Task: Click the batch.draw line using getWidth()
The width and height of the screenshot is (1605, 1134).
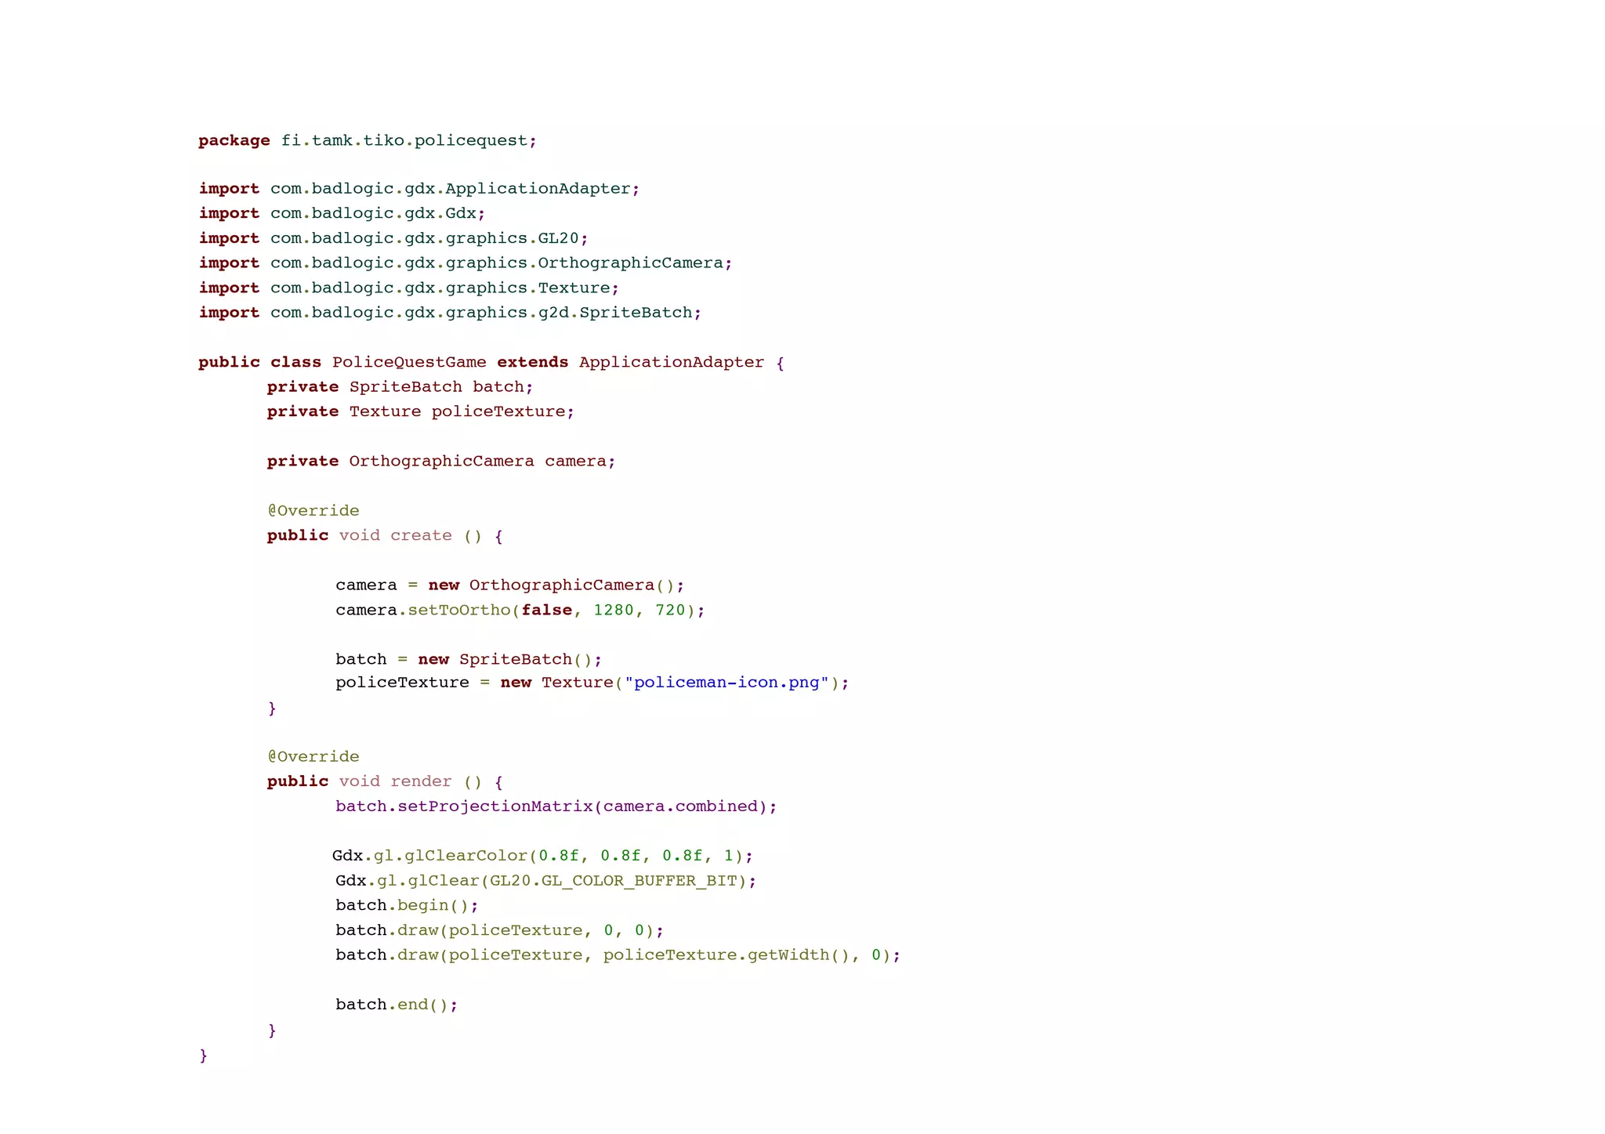Action: point(618,955)
